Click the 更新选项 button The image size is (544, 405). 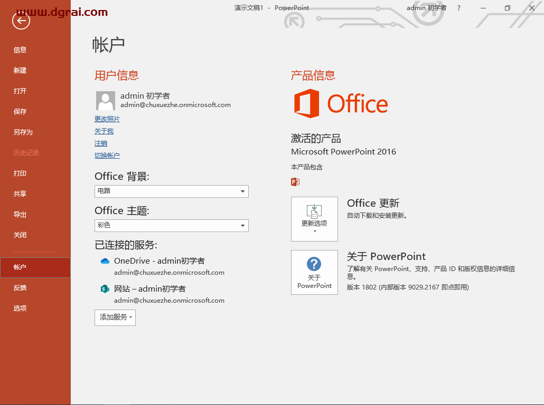(314, 219)
